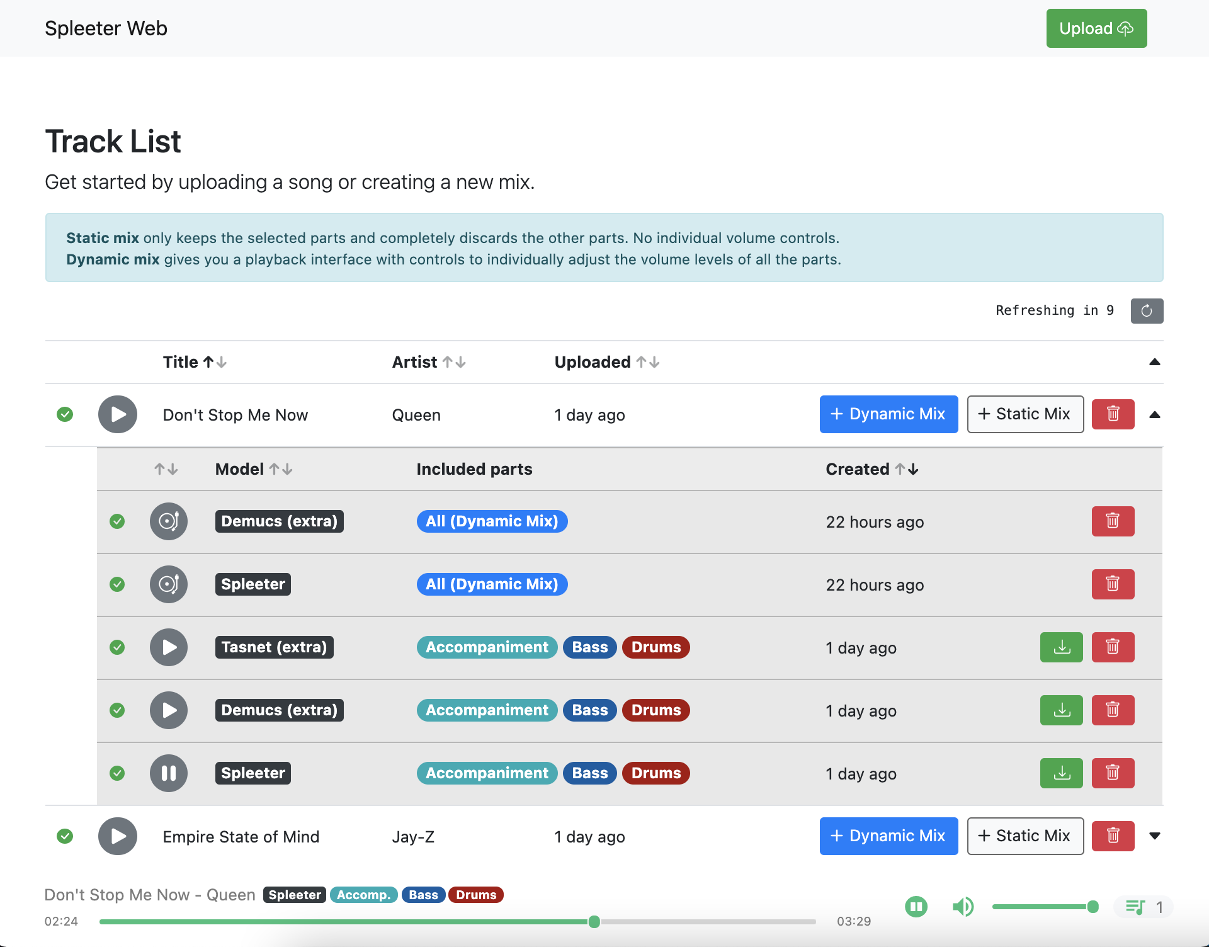Collapse the Don't Stop Me Now row
The height and width of the screenshot is (947, 1209).
[x=1154, y=414]
